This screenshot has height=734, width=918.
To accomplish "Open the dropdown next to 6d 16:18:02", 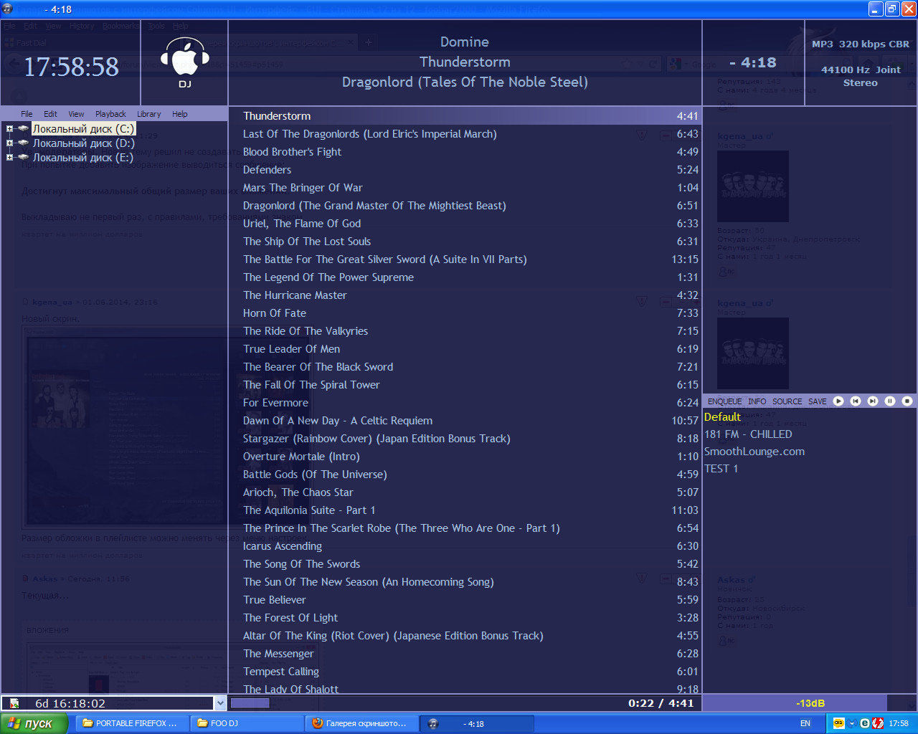I will [219, 704].
